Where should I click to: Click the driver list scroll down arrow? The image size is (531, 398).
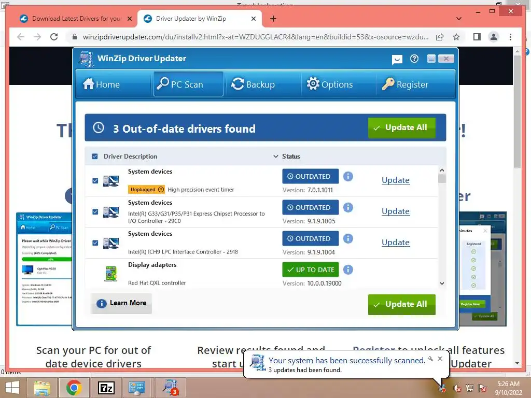442,283
